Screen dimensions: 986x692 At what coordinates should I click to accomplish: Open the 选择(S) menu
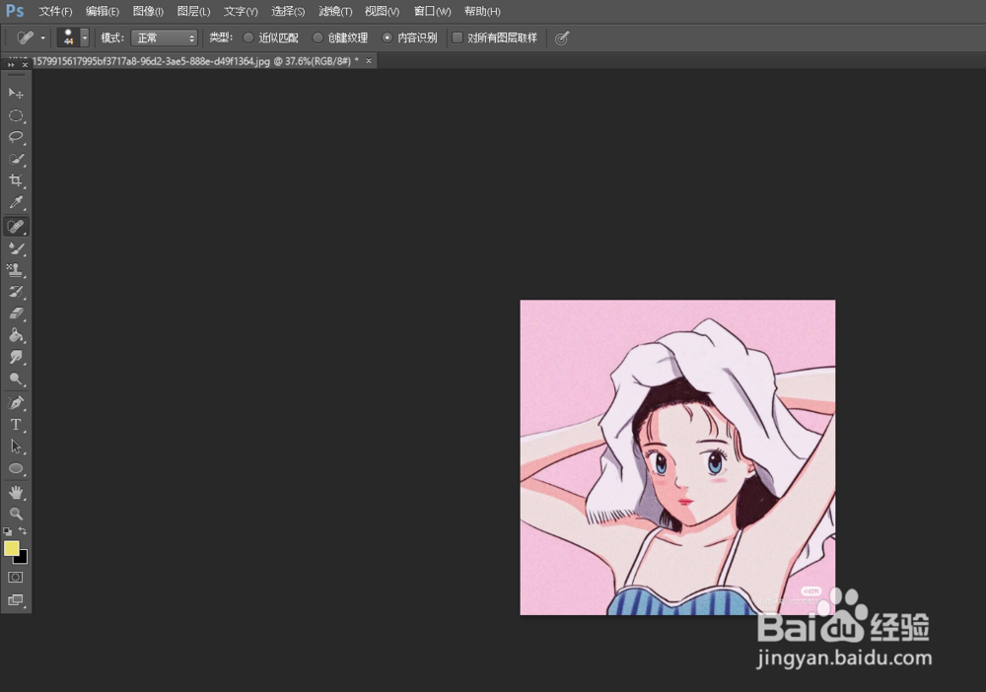[x=287, y=11]
